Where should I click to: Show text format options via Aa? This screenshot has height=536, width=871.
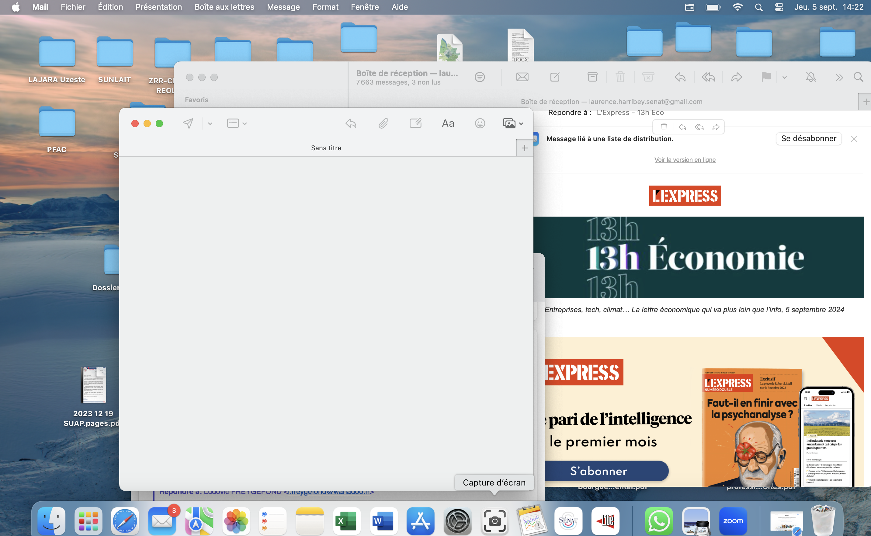click(448, 124)
